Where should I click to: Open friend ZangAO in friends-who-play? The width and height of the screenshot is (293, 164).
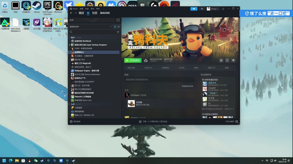pos(212,88)
